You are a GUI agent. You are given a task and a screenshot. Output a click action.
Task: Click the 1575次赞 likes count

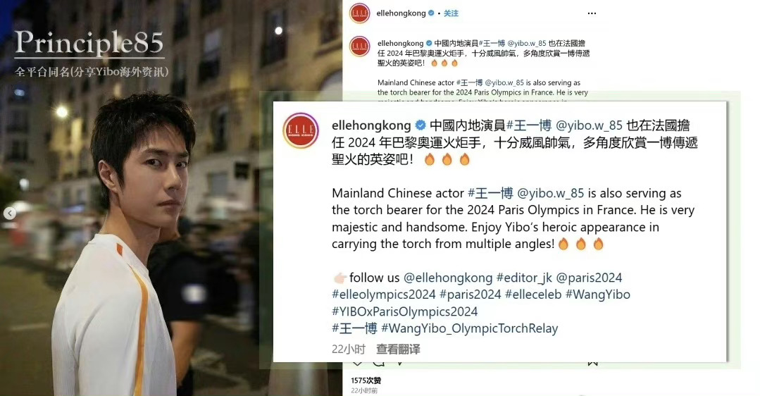coord(366,380)
